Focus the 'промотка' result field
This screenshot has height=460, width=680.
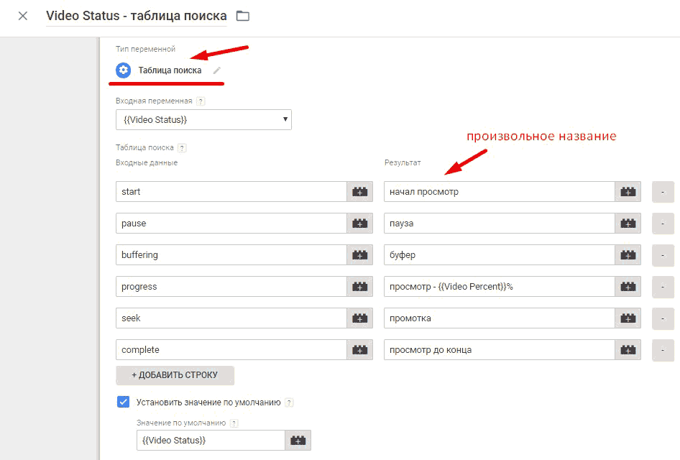(x=499, y=318)
